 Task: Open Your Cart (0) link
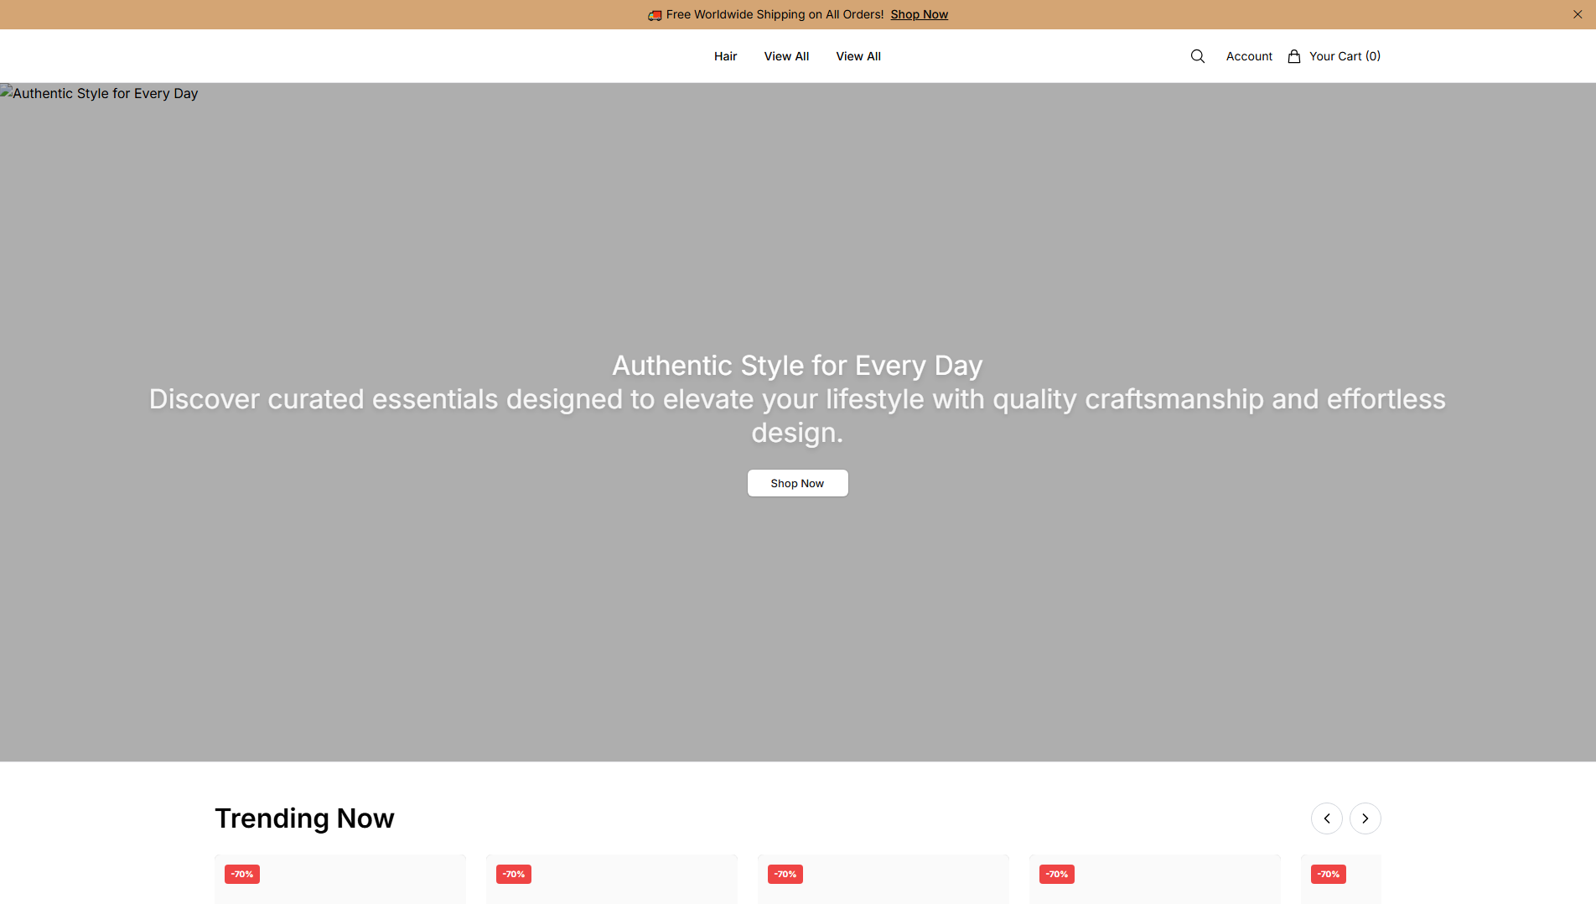point(1345,56)
